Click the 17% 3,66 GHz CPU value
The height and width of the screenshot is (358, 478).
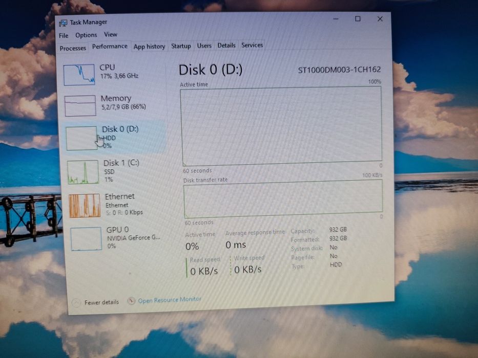point(119,76)
